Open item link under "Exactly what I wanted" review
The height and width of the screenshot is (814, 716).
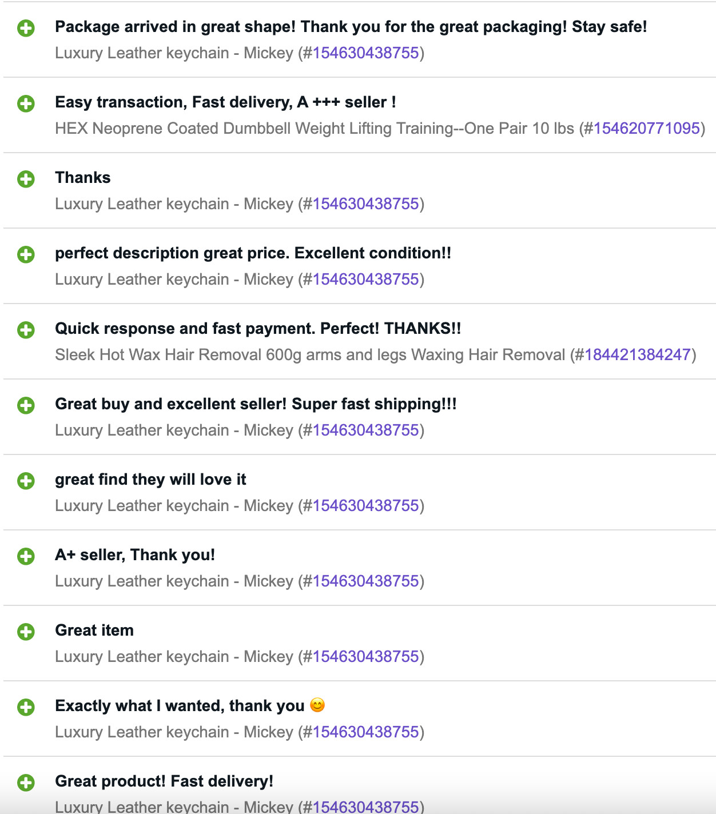pyautogui.click(x=365, y=732)
